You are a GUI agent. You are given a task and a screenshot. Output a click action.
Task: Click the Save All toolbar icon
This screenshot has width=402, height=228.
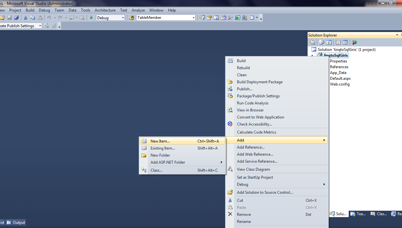[x=16, y=18]
